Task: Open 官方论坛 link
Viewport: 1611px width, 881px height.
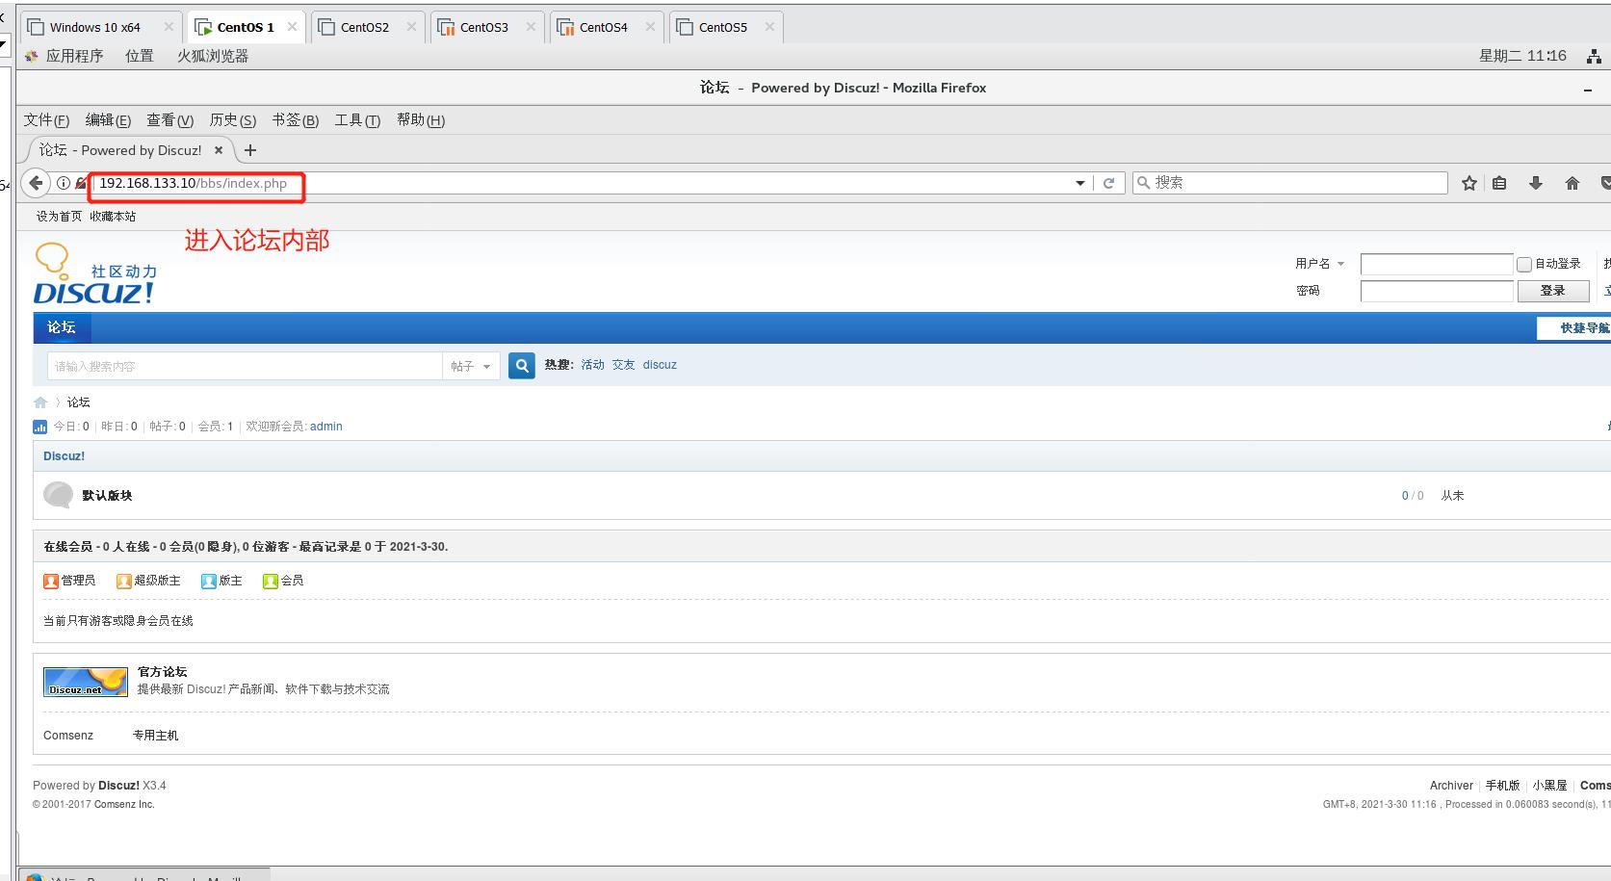Action: 162,672
